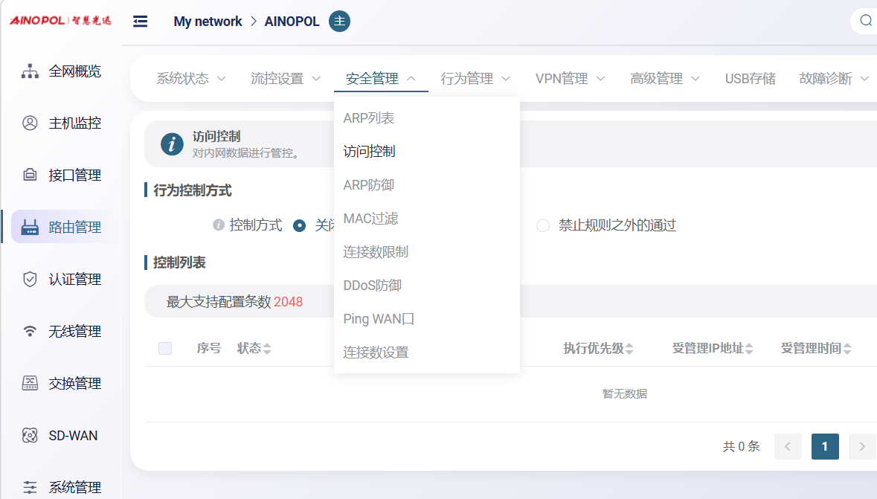Expand the 流控设置 dropdown menu

pos(286,78)
